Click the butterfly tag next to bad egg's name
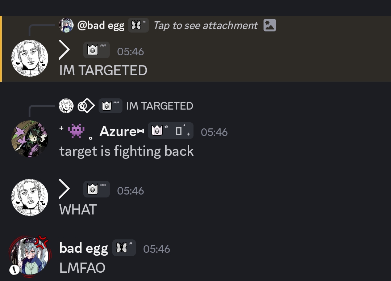 point(124,248)
